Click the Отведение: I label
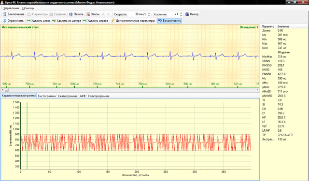This screenshot has width=309, height=181. (x=249, y=27)
